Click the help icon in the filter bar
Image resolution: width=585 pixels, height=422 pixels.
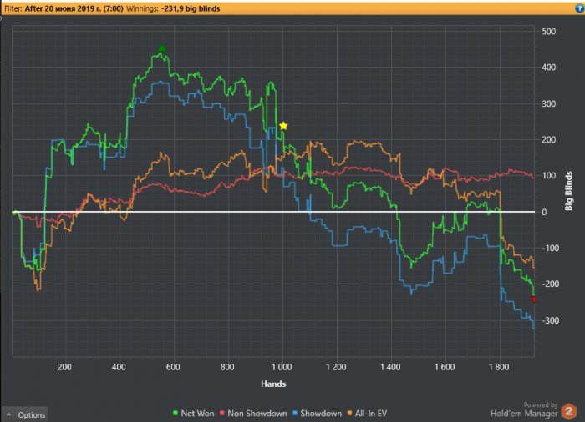pyautogui.click(x=579, y=6)
